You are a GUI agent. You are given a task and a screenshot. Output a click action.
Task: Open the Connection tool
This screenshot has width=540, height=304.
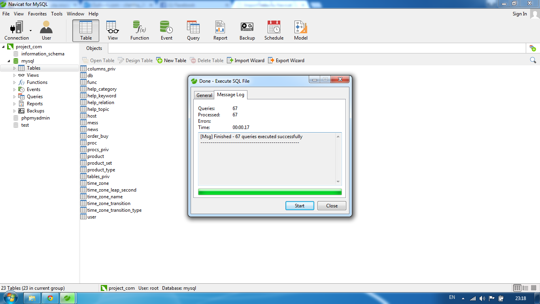point(17,31)
